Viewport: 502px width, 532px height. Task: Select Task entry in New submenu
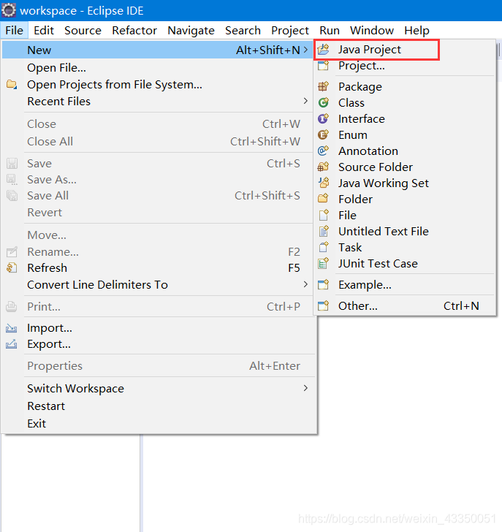(404, 247)
